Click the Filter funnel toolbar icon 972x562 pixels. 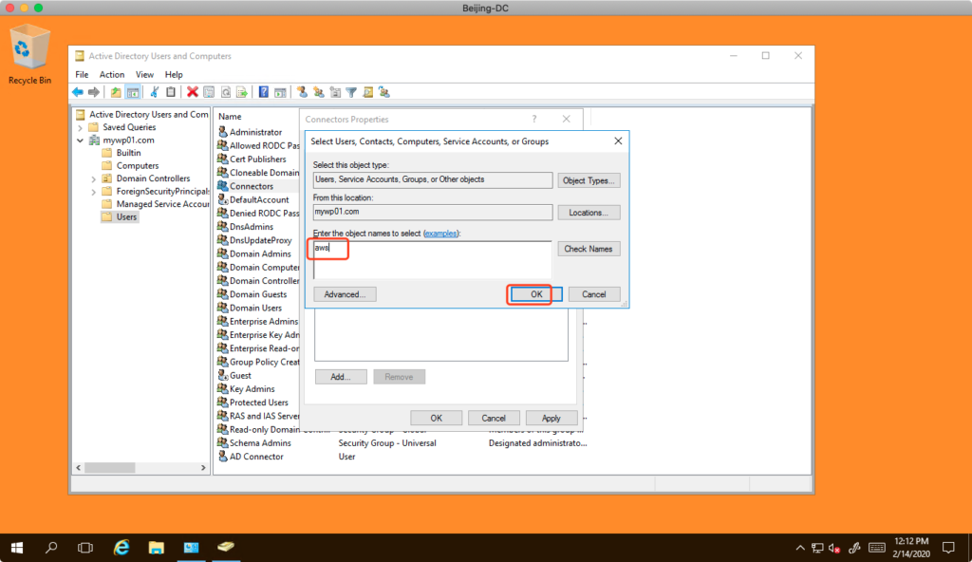351,92
